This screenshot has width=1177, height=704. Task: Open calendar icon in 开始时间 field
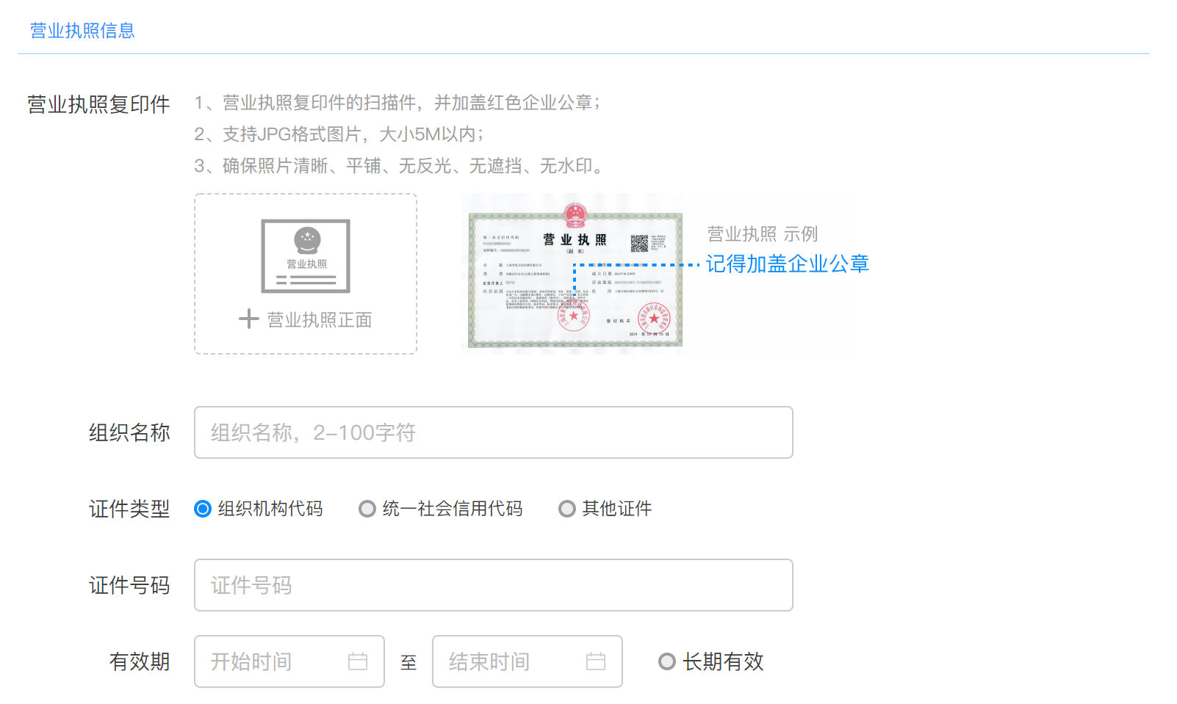pyautogui.click(x=358, y=661)
